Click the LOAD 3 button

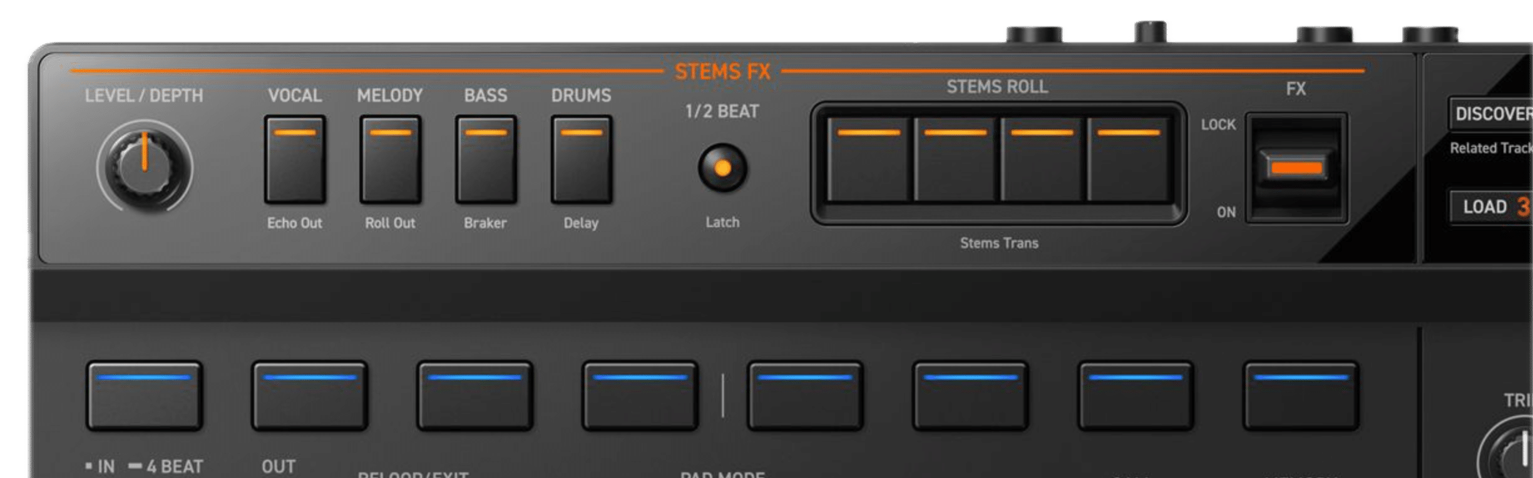click(1492, 206)
